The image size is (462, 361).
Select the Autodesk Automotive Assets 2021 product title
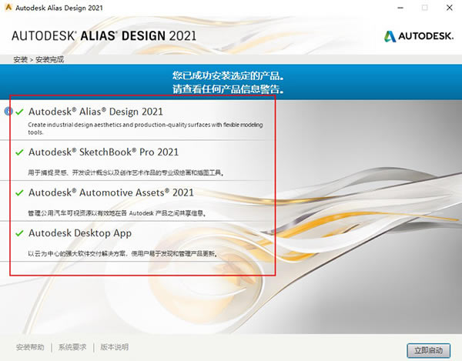(111, 192)
